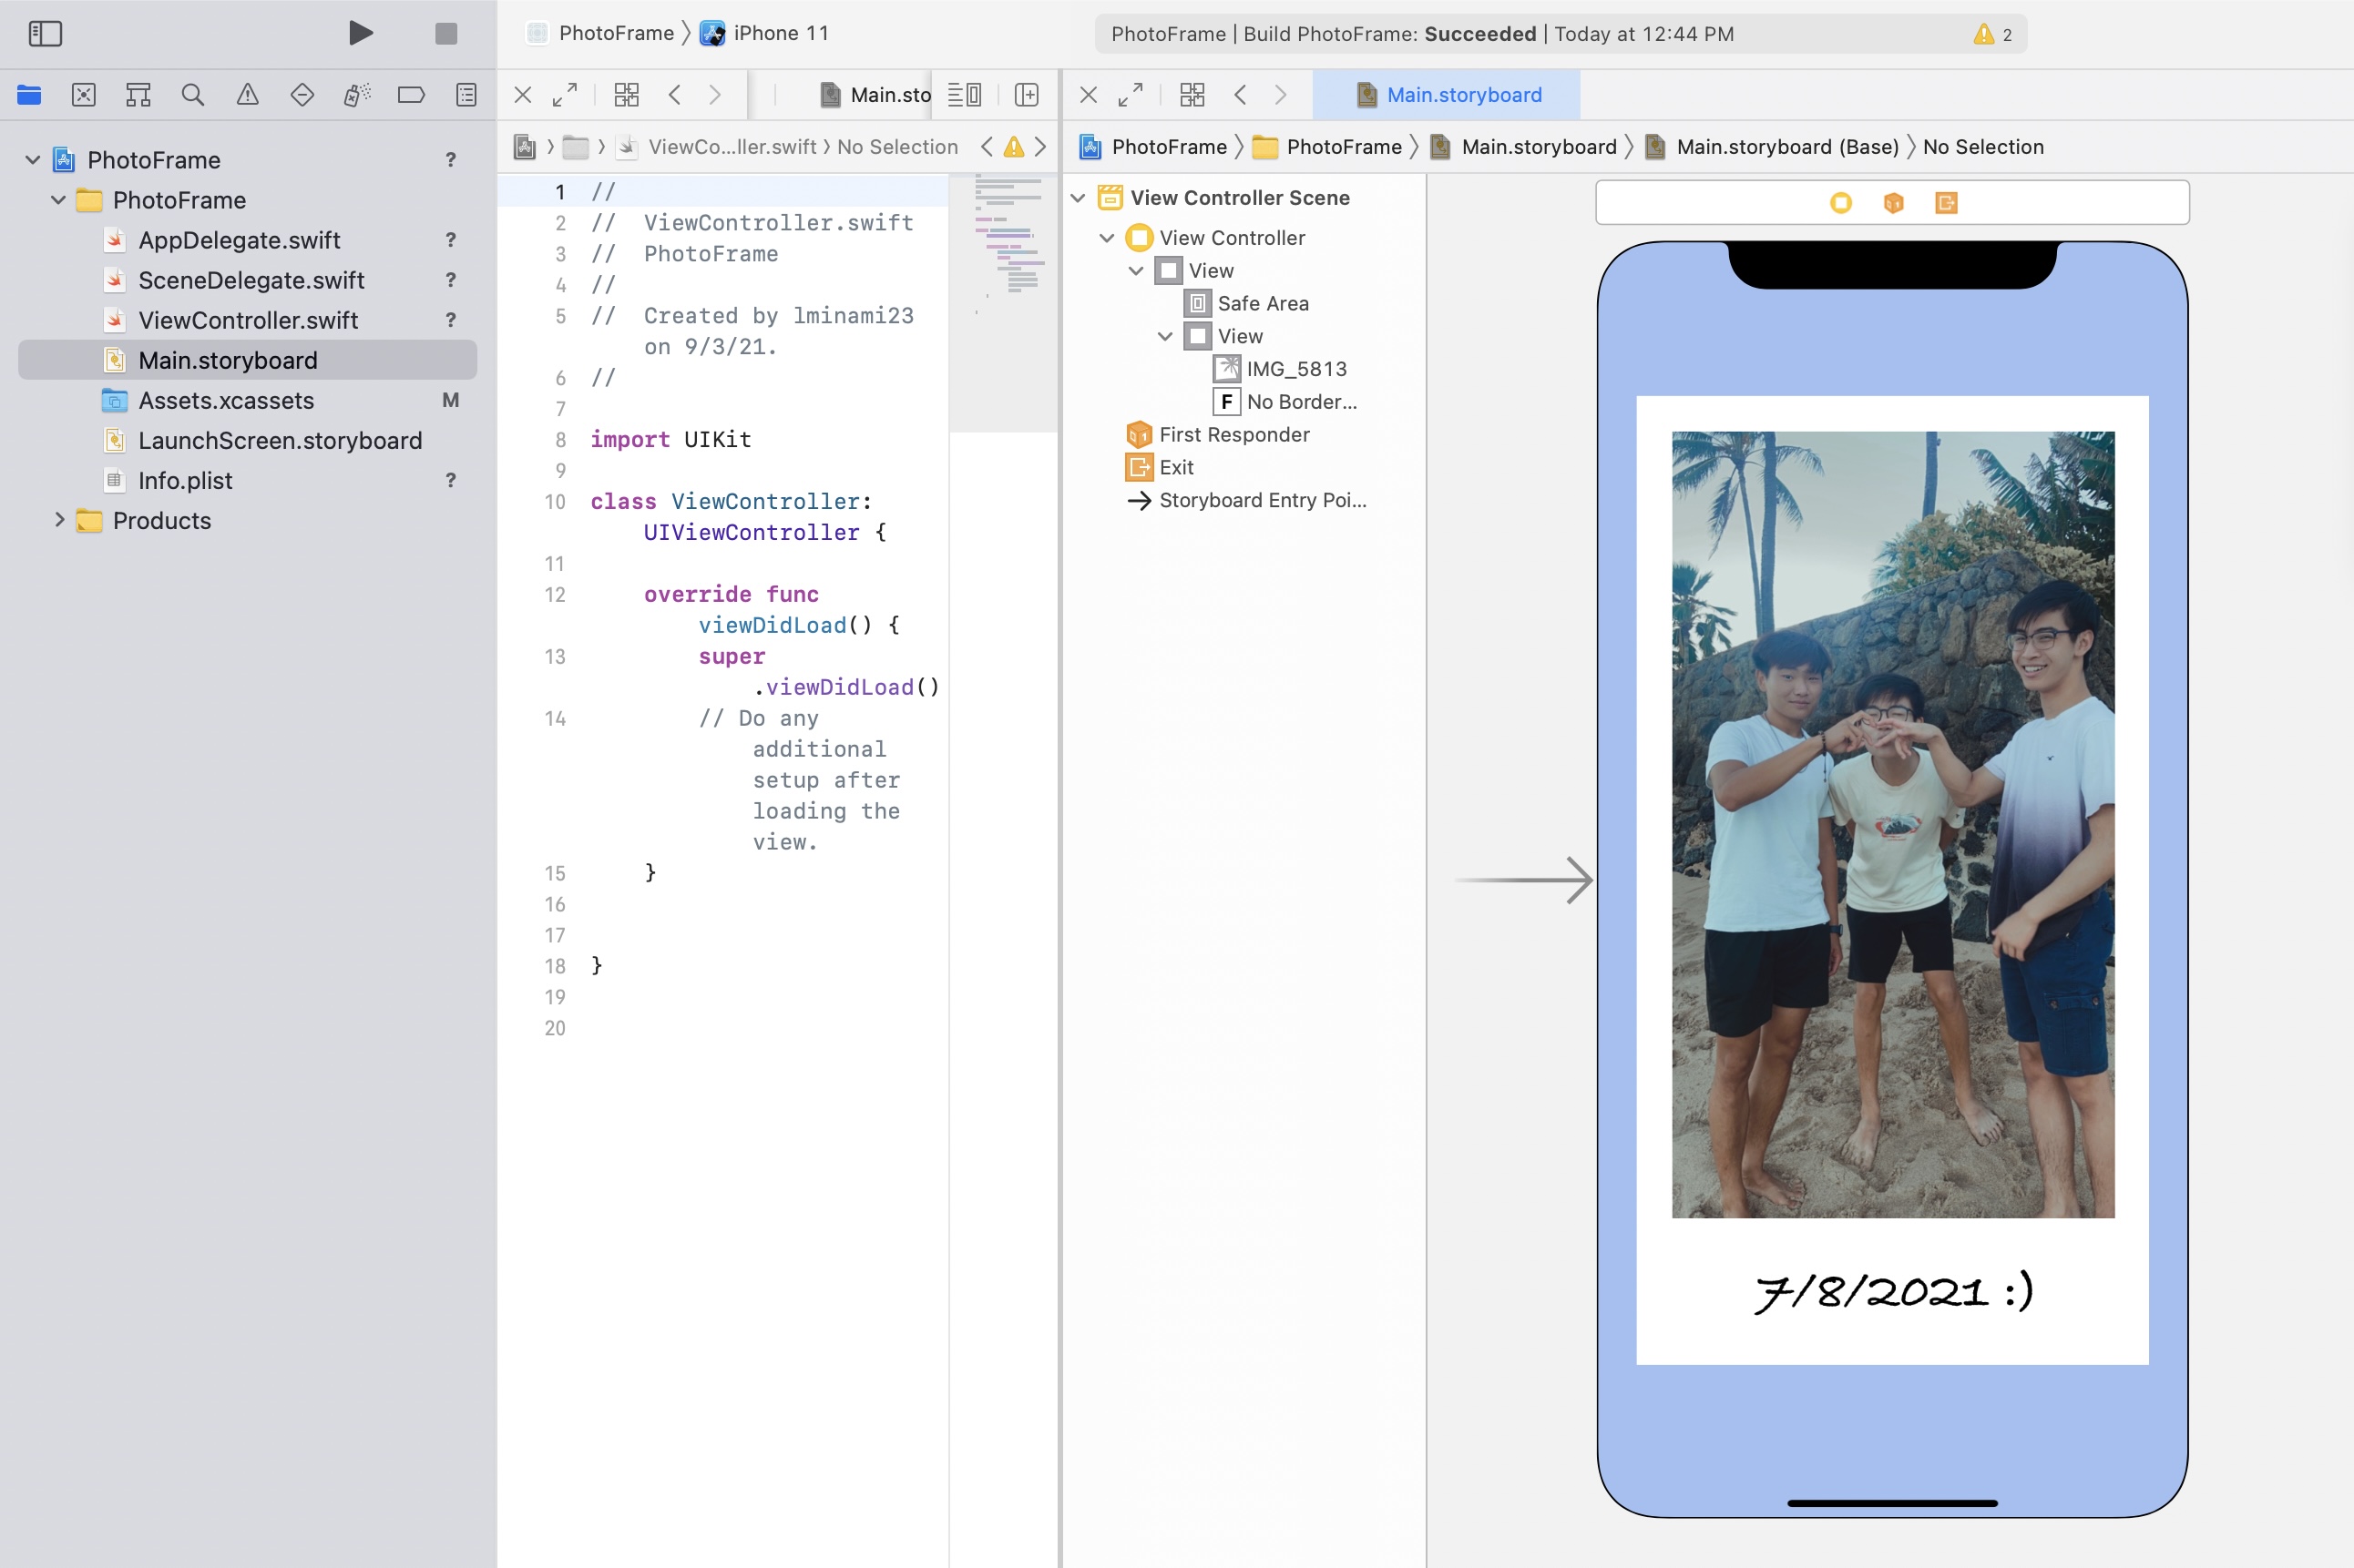Click First Responder cube icon above canvas
2354x1568 pixels.
tap(1894, 203)
